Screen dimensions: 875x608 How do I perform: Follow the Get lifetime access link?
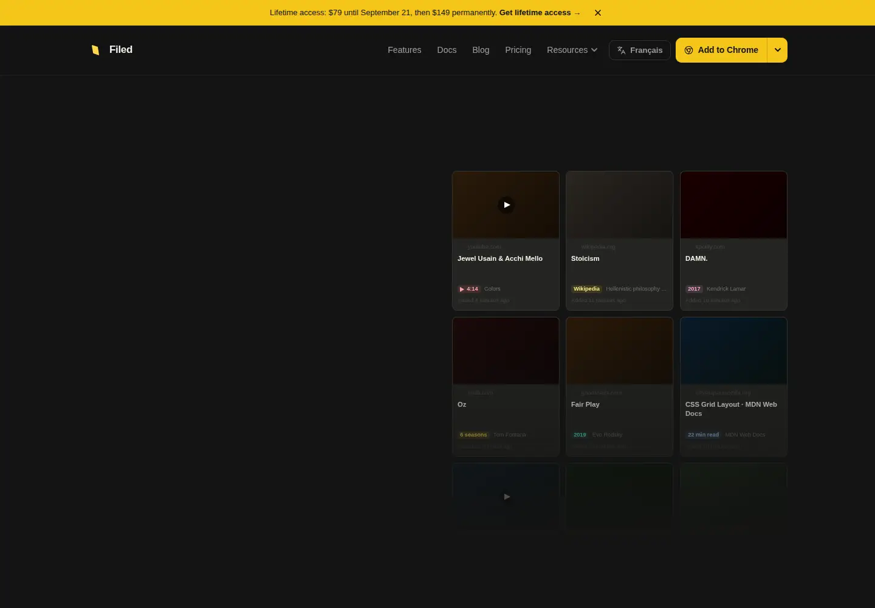pos(540,13)
